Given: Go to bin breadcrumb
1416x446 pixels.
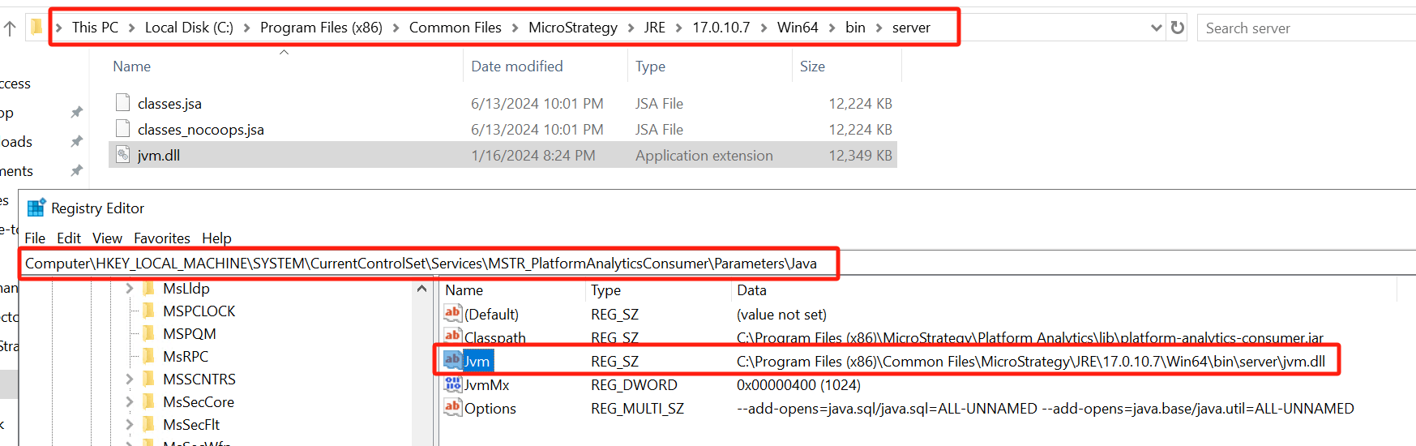Looking at the screenshot, I should (x=855, y=28).
